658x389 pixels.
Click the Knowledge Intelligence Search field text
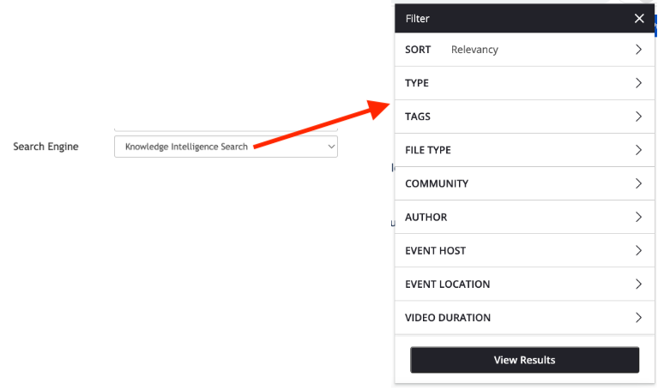click(x=186, y=147)
